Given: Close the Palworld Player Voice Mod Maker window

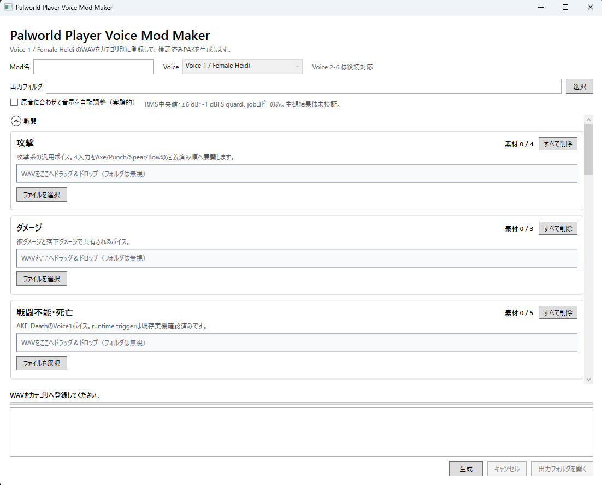Looking at the screenshot, I should coord(590,7).
